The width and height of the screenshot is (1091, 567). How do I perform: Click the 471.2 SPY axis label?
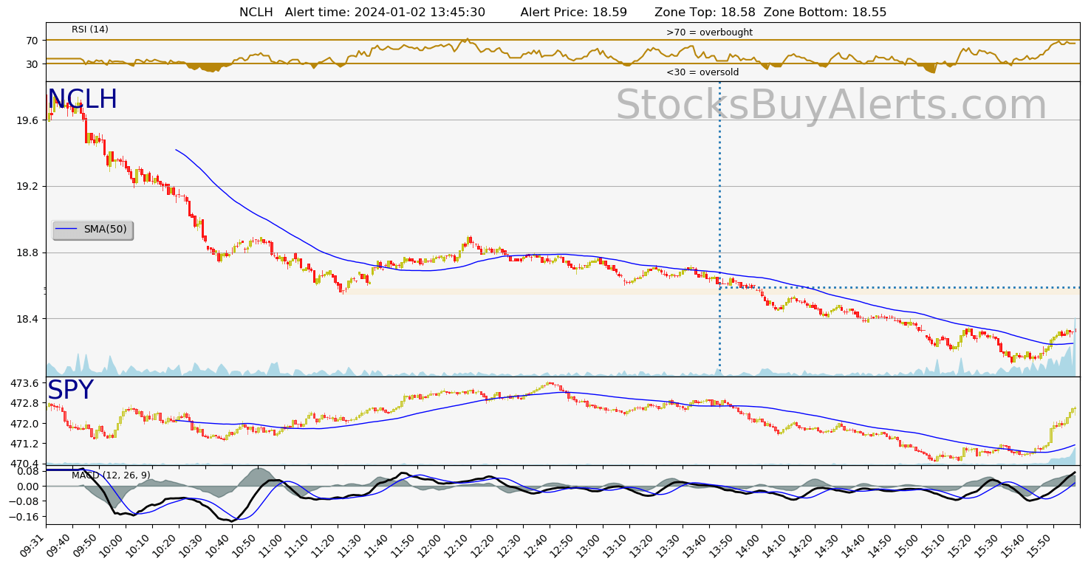25,444
